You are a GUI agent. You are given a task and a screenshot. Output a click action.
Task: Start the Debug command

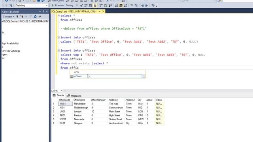tap(70, 6)
